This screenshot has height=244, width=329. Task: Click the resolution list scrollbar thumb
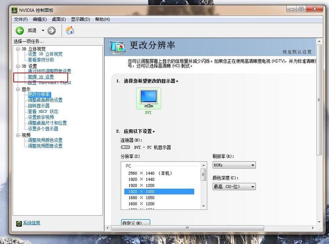click(203, 175)
